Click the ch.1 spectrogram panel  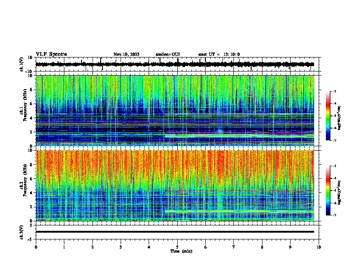(x=175, y=110)
